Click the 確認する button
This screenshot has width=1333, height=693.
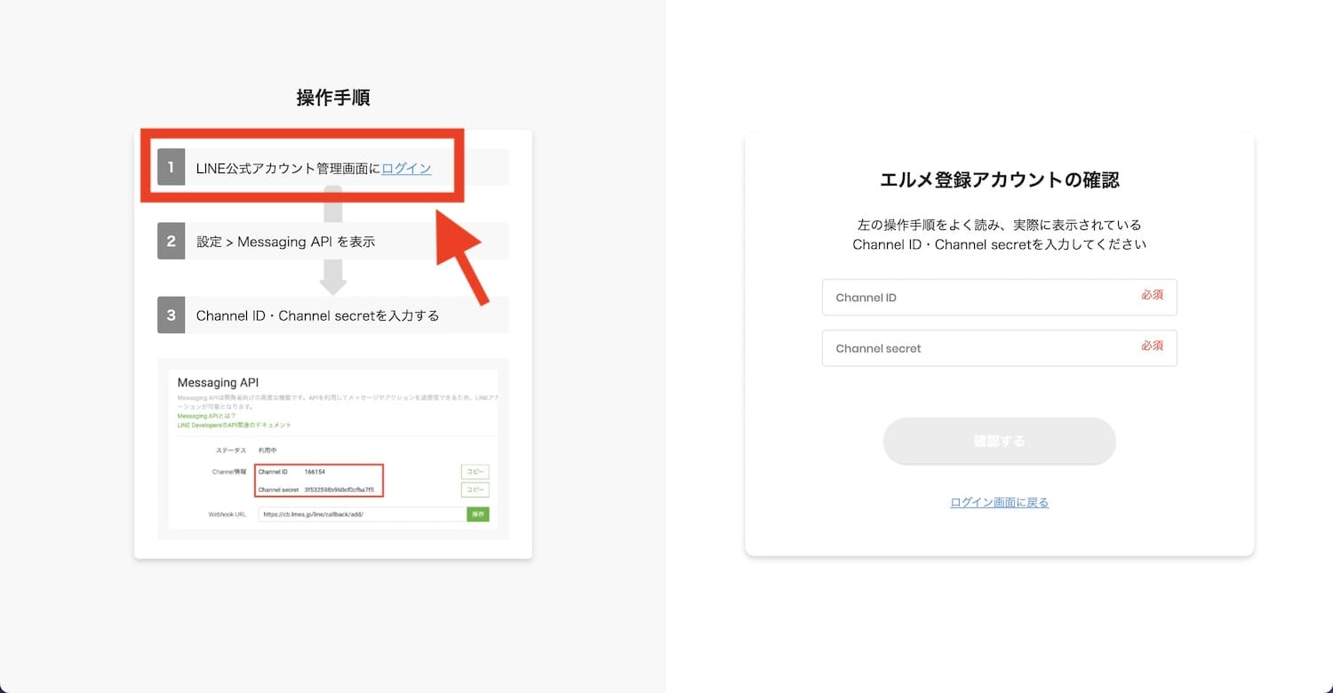999,441
